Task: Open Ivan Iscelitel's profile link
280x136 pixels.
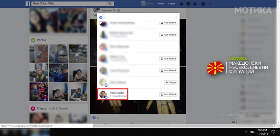Action: (117, 93)
